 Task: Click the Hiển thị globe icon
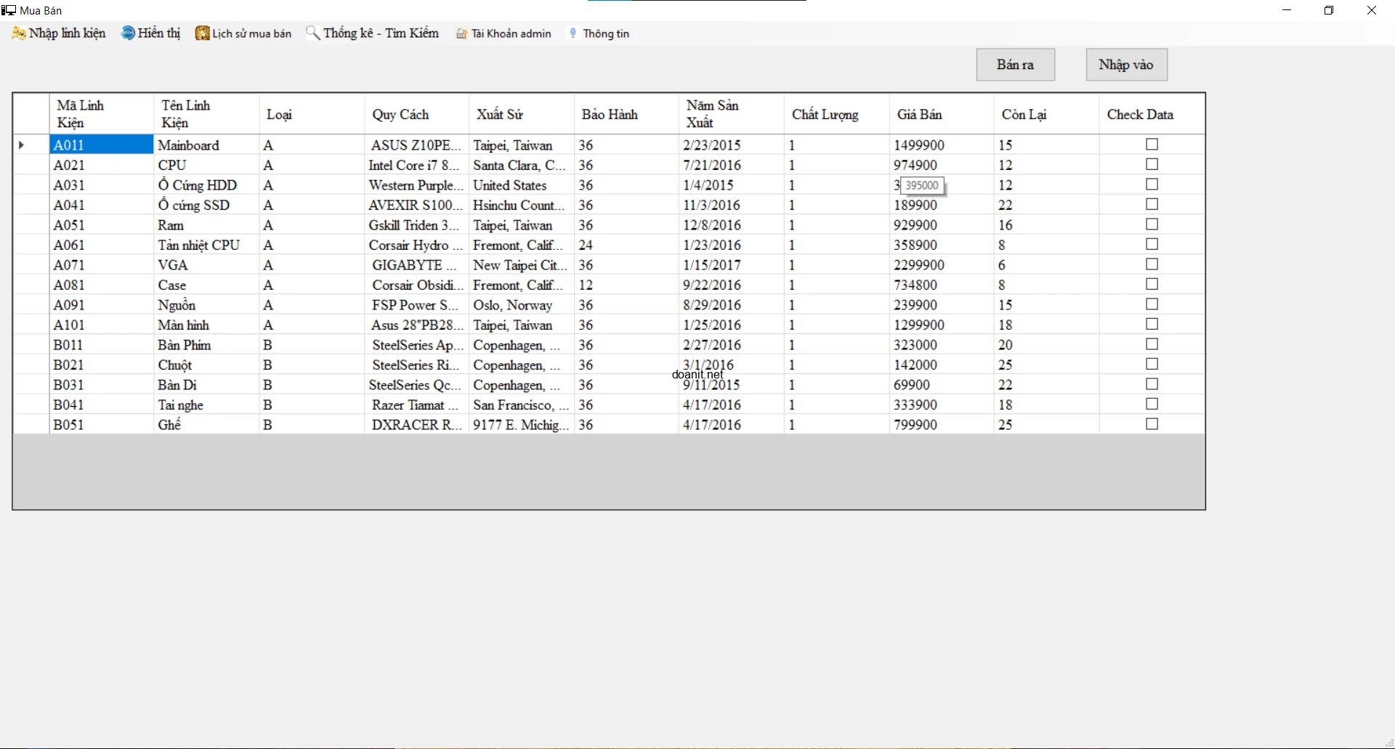(128, 33)
